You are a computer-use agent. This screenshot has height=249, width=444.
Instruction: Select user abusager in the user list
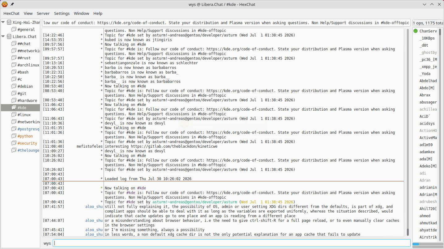click(428, 102)
